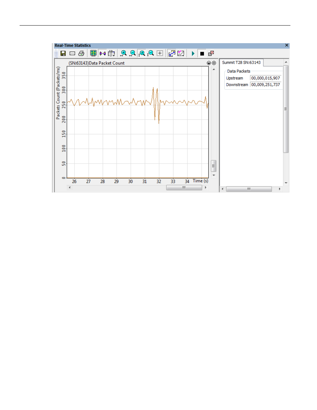Zoom in horizontally on the graph

tap(124, 53)
